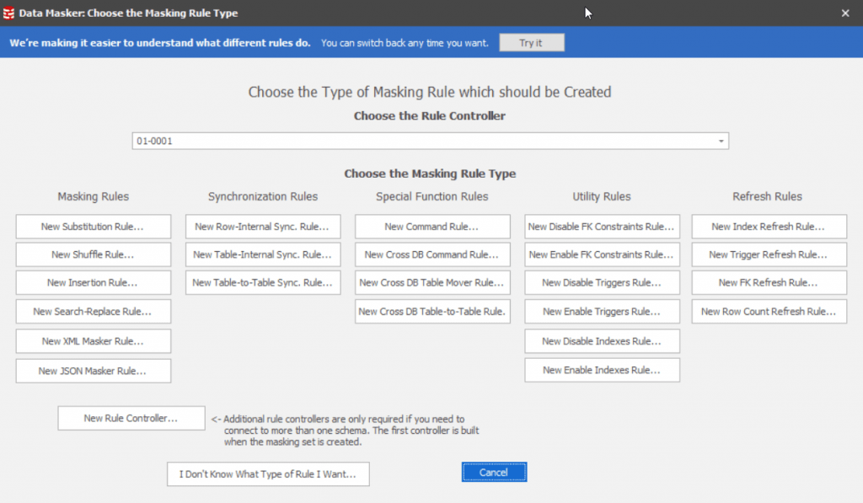The image size is (863, 503).
Task: Add a New Command Rule
Action: click(x=432, y=227)
